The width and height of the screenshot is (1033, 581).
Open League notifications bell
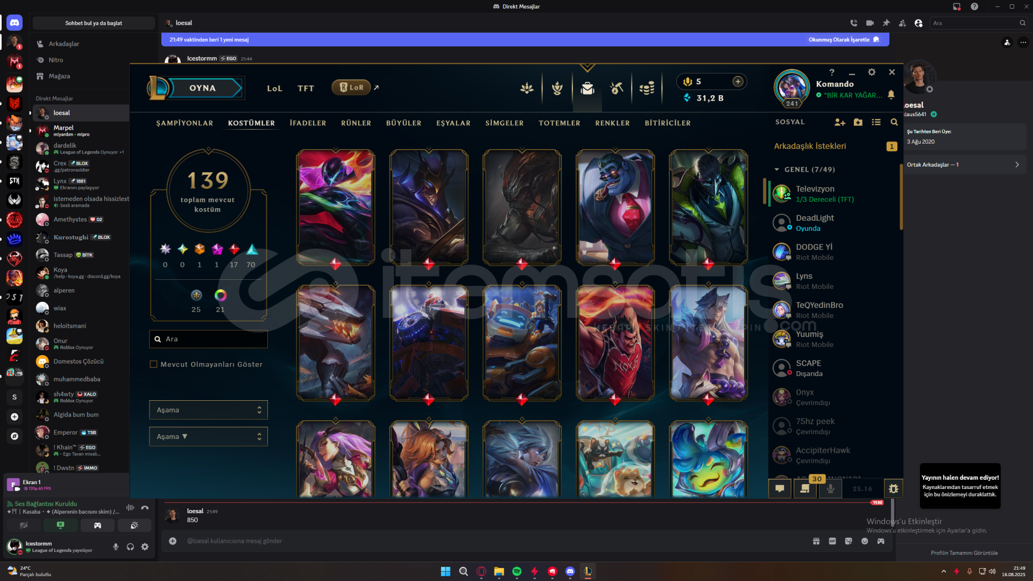point(891,95)
